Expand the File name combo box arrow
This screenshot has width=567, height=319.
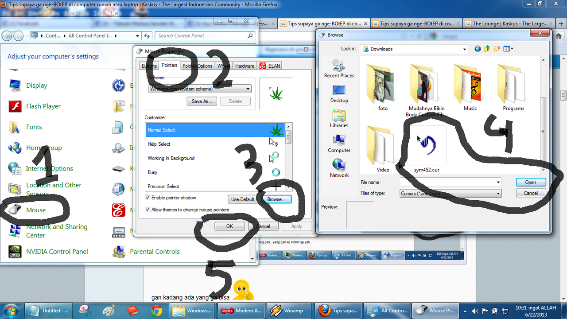pos(498,182)
